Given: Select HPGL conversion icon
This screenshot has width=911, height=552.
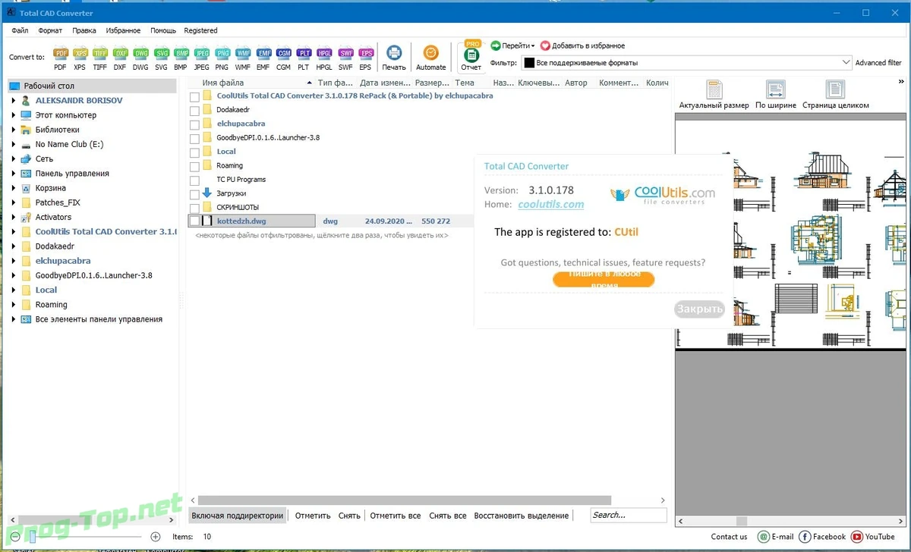Looking at the screenshot, I should click(x=324, y=54).
